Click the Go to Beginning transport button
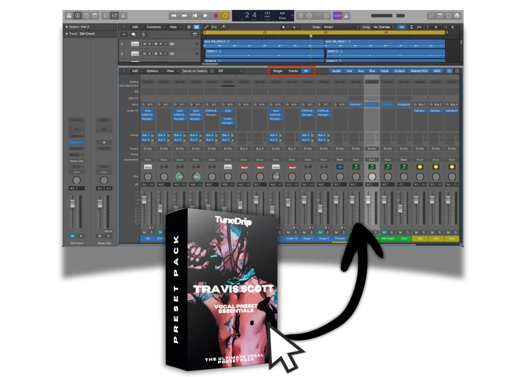Screen dimensions: 526x377 195,15
